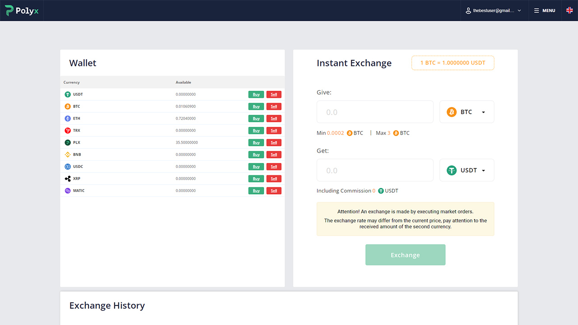Sell BNB from wallet
The image size is (578, 325).
pos(274,154)
